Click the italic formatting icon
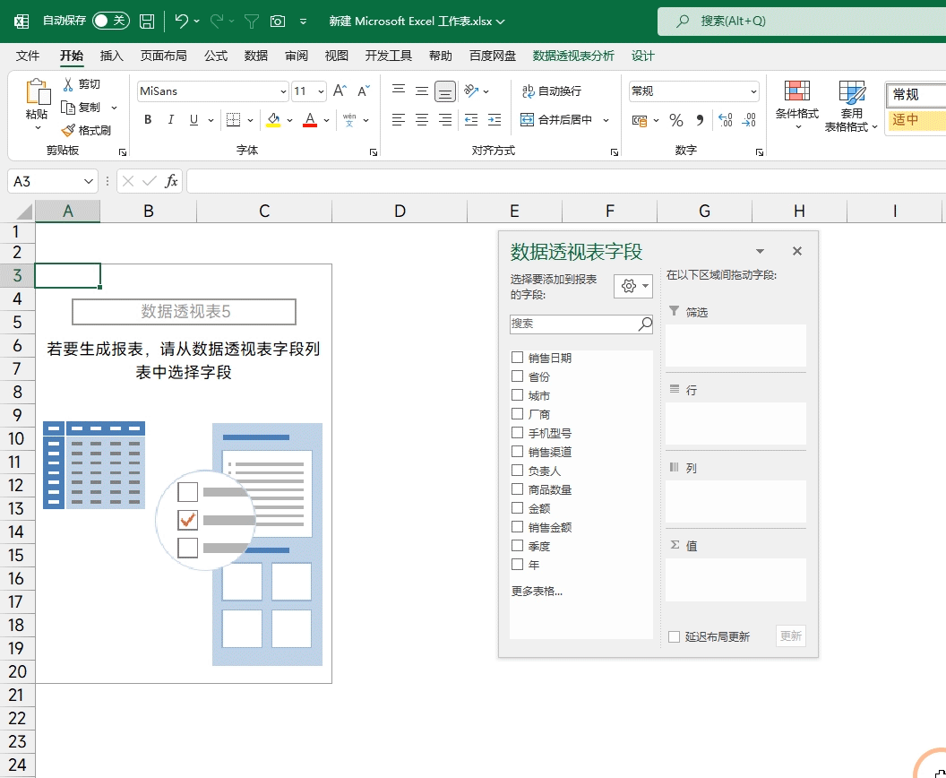The image size is (946, 778). tap(170, 120)
